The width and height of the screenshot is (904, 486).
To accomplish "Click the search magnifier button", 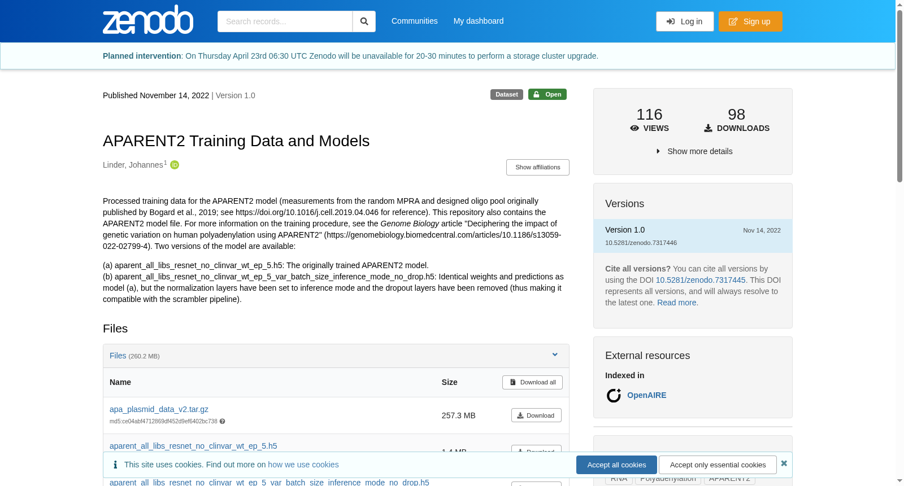I will coord(364,21).
